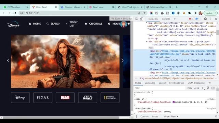
Task: Close the What's New drawer tab
Action: (x=178, y=117)
